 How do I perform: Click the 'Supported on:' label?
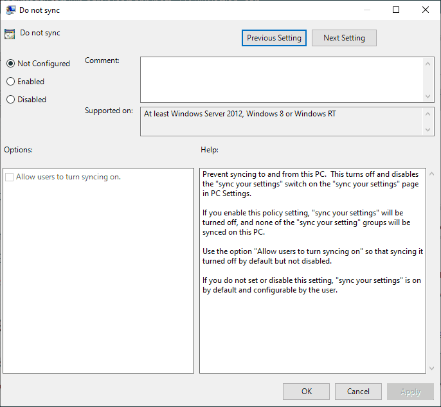click(109, 111)
